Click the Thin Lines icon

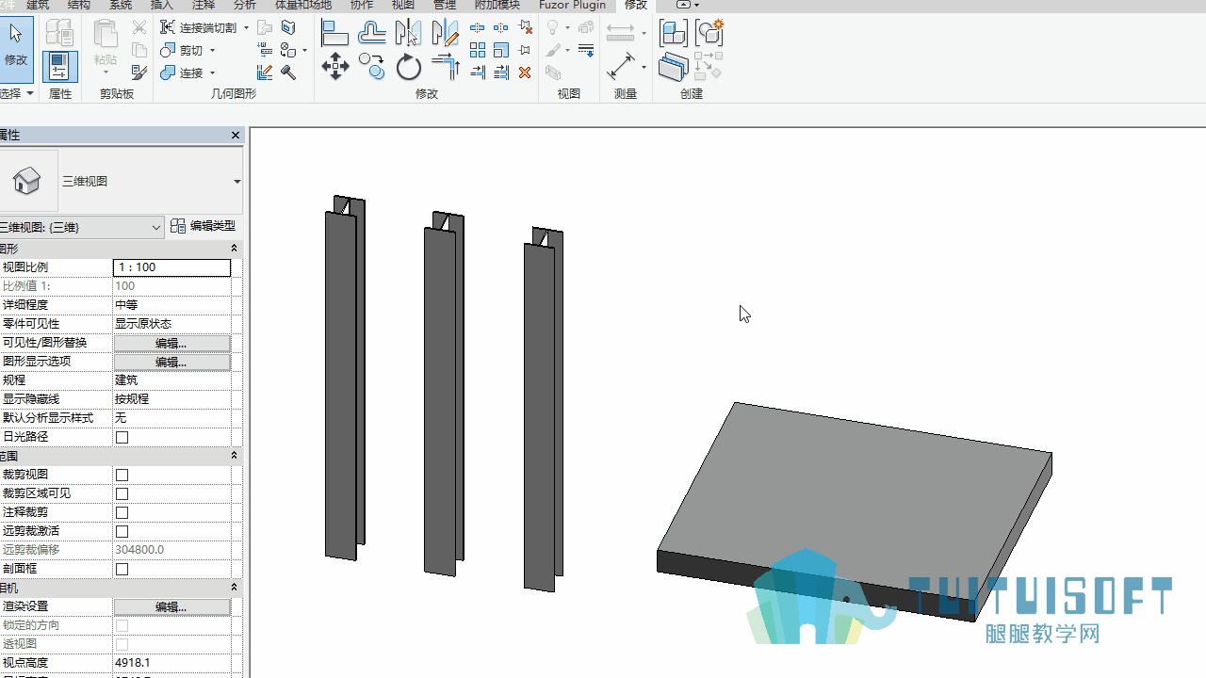pos(586,50)
